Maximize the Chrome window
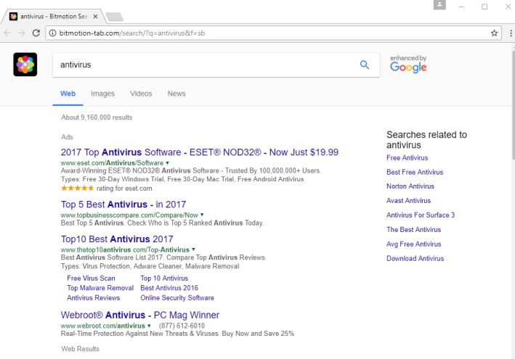Viewport: 515px width, 359px height. [x=484, y=7]
